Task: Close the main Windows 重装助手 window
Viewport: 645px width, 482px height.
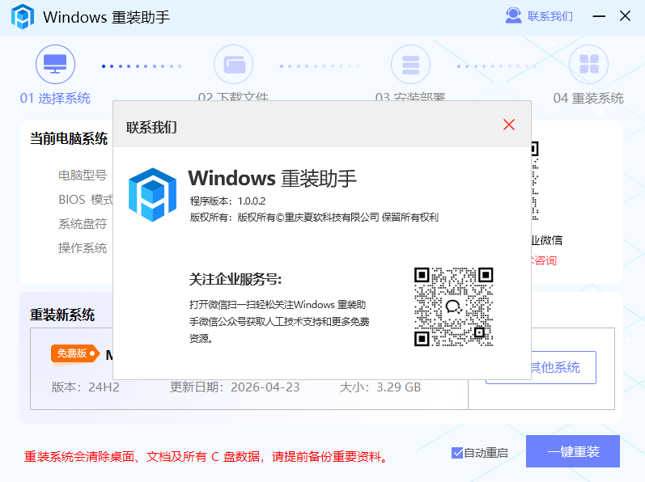Action: pyautogui.click(x=626, y=16)
